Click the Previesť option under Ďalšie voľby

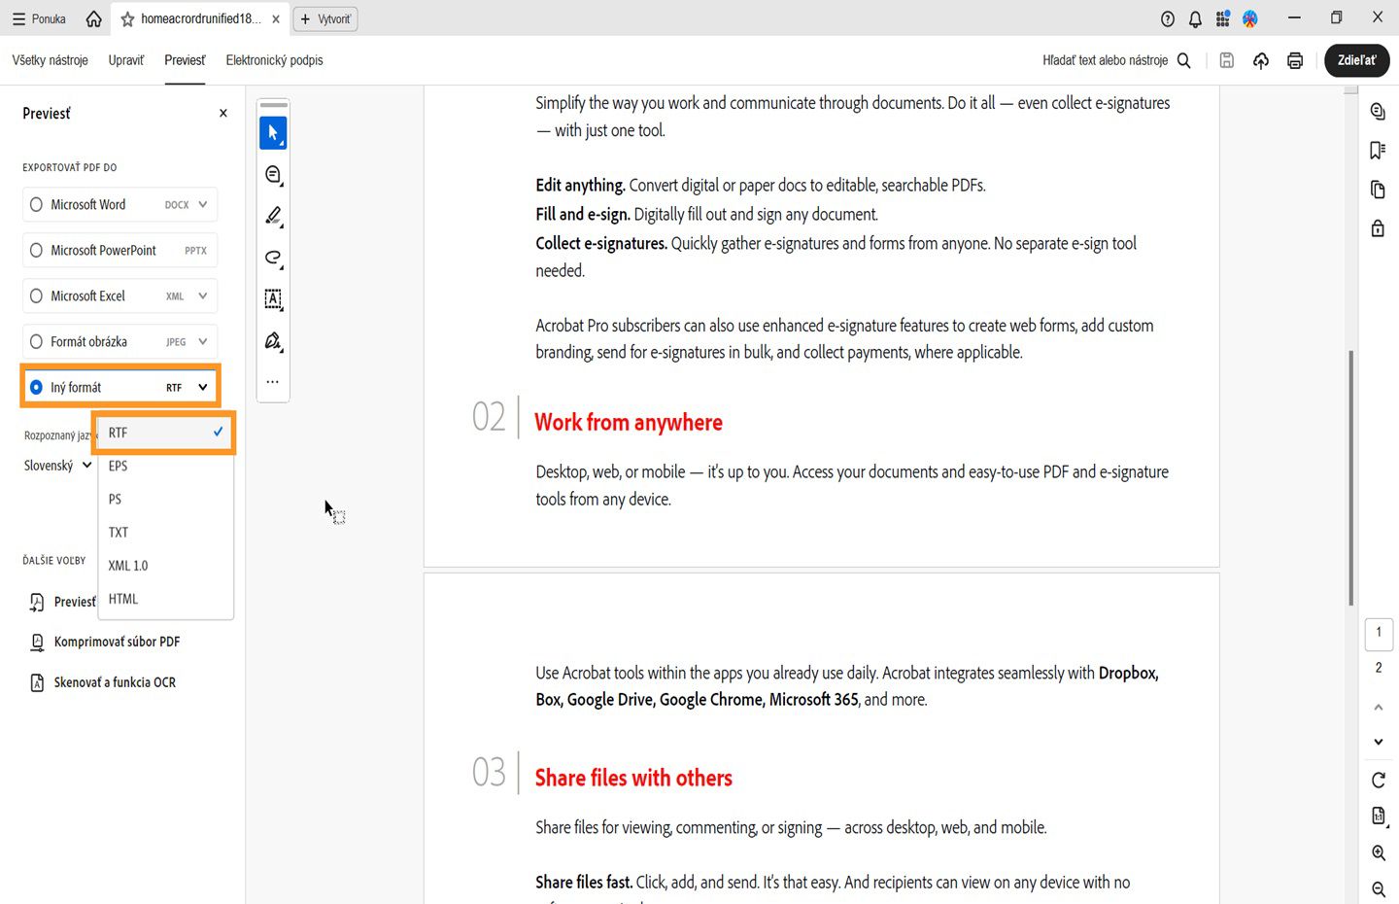pyautogui.click(x=62, y=603)
